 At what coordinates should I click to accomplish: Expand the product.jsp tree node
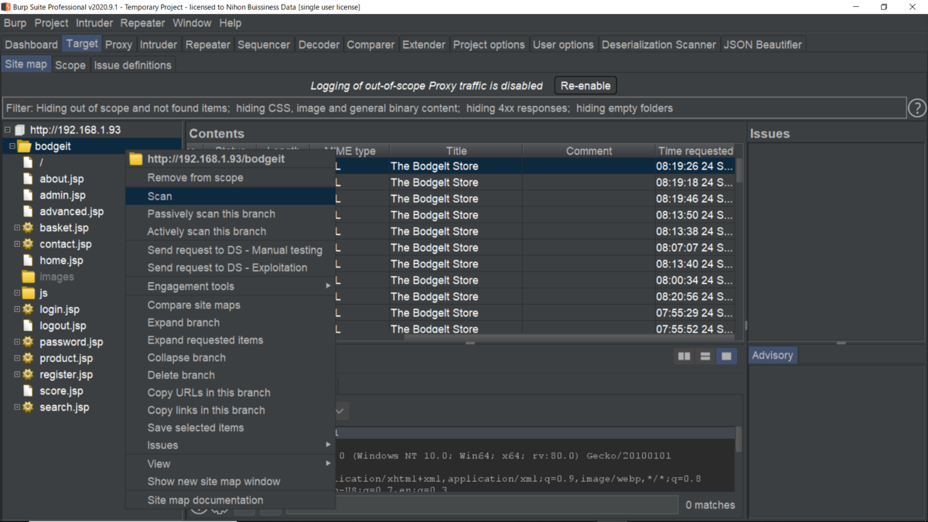(17, 358)
